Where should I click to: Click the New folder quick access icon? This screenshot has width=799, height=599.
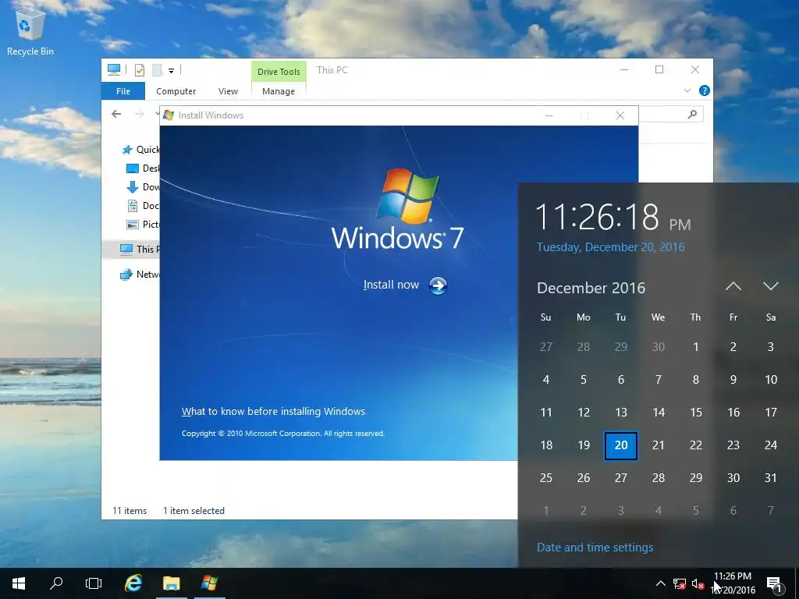[158, 70]
